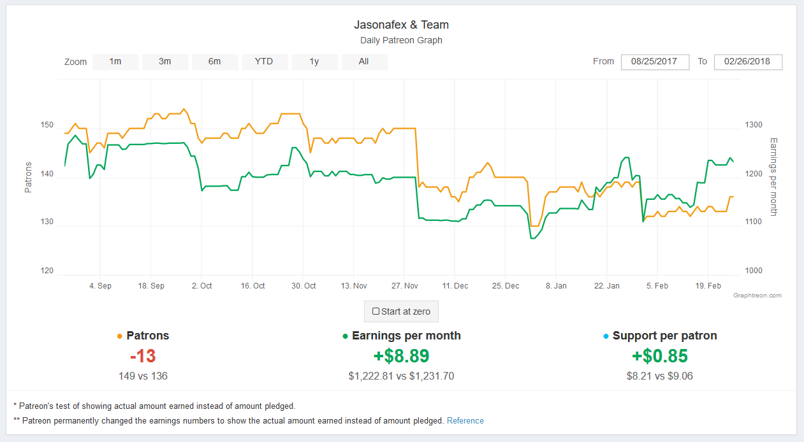Screen dimensions: 804x442
Task: Toggle the Start at zero checkbox
Action: 376,311
